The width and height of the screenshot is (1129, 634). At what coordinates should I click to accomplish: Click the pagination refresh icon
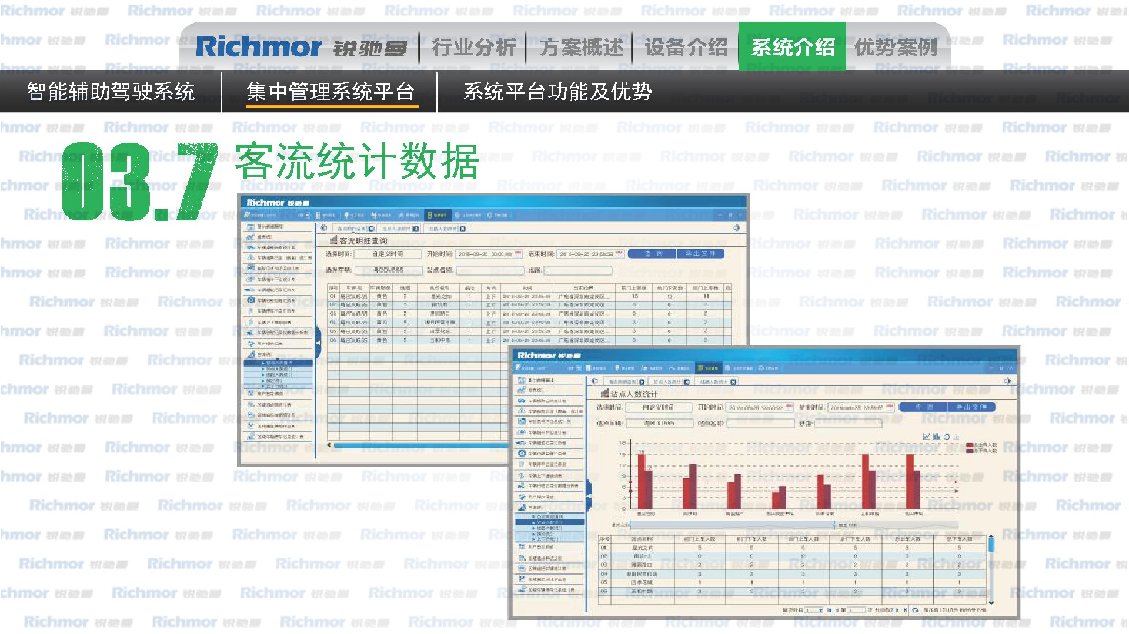point(915,610)
